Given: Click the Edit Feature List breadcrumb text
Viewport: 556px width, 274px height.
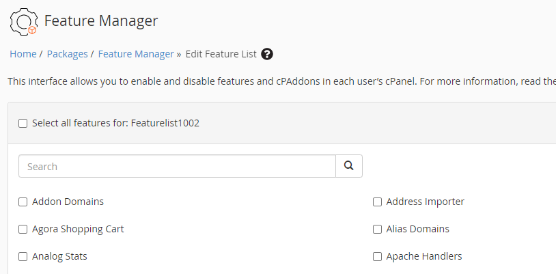Looking at the screenshot, I should [221, 54].
